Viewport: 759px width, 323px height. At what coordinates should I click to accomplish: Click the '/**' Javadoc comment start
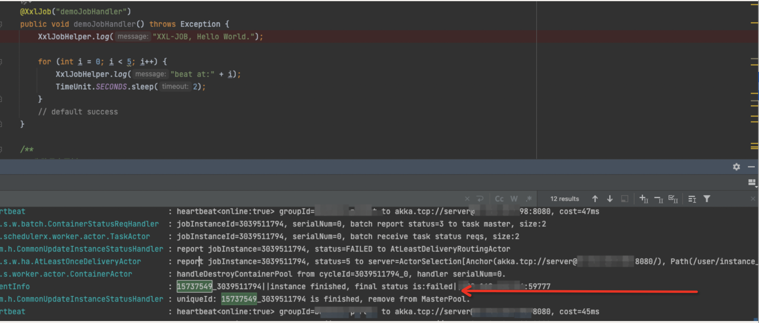point(27,149)
